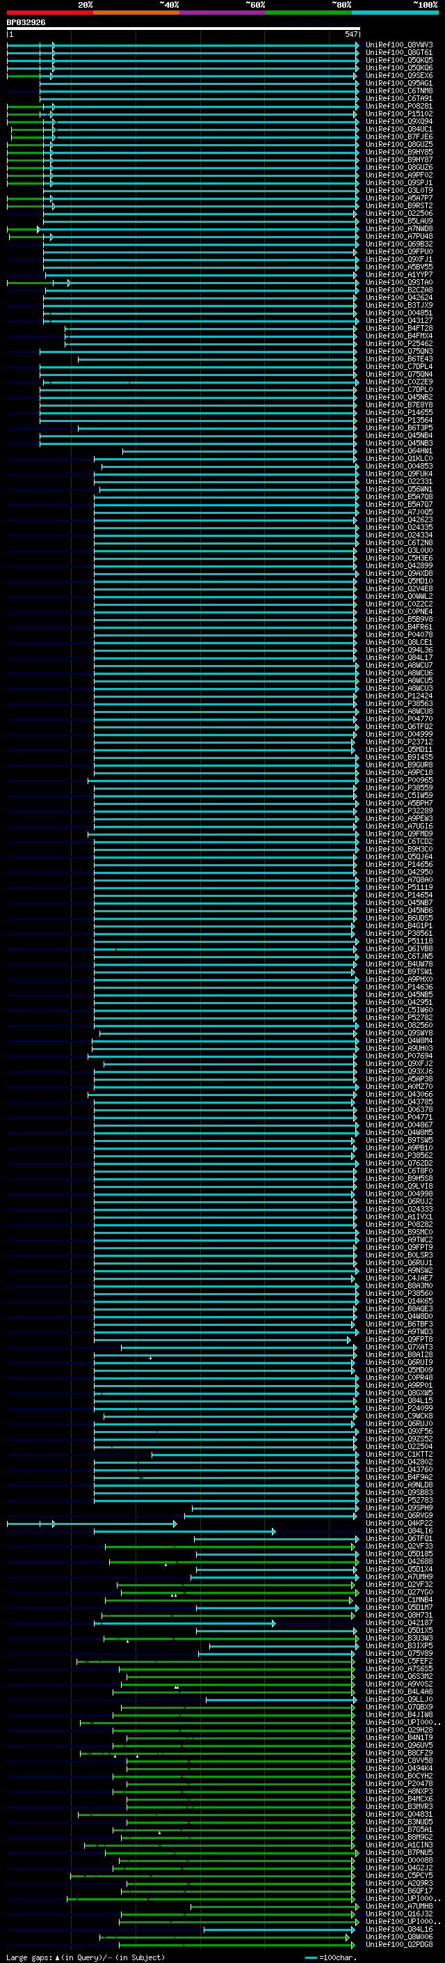Select the UniRef100_Q84LI6 label
Screen dimensions: 445x1963
point(398,1532)
